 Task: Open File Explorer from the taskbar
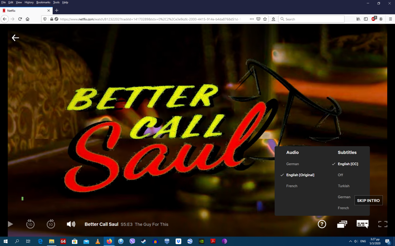[52, 241]
